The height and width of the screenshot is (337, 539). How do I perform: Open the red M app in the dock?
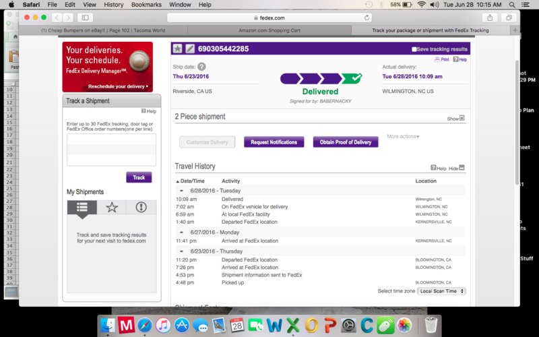pyautogui.click(x=126, y=325)
